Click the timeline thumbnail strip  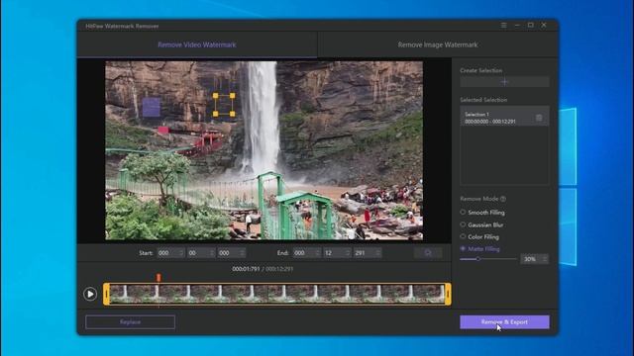click(x=277, y=294)
